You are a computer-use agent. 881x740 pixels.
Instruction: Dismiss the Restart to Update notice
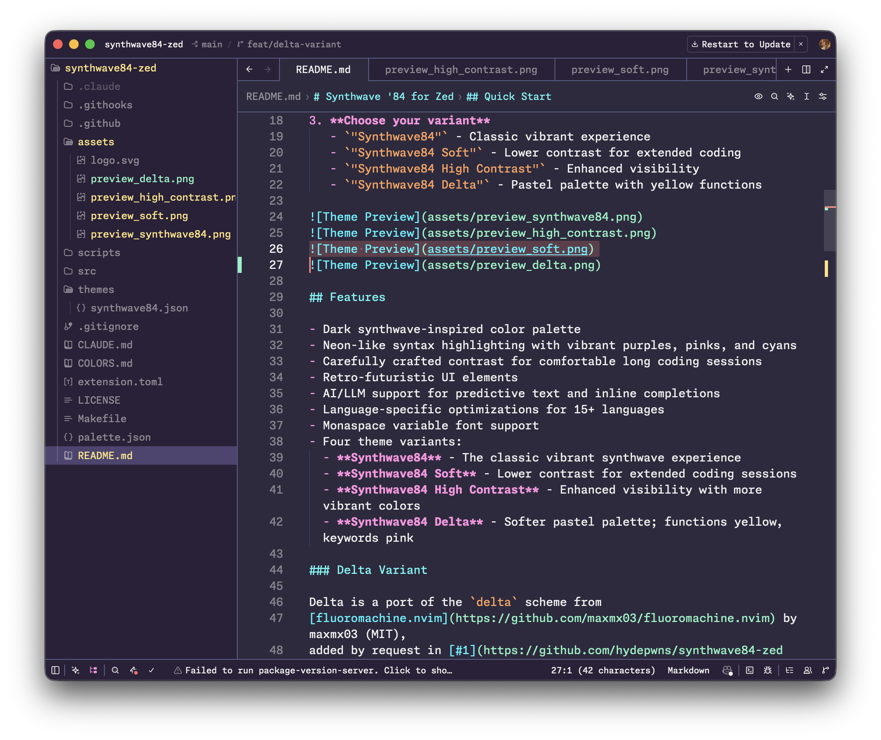pyautogui.click(x=800, y=44)
